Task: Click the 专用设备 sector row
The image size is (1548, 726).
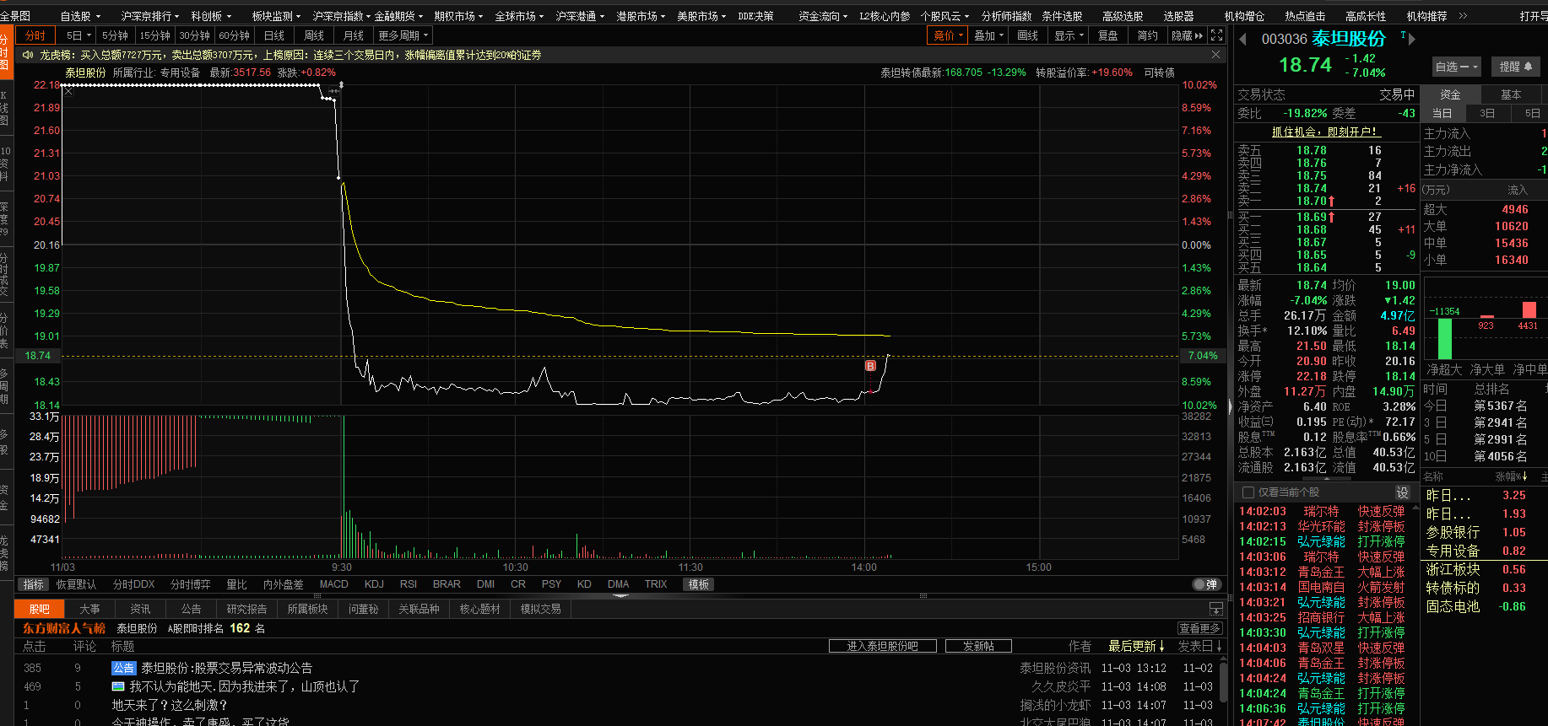Action: tap(1486, 551)
